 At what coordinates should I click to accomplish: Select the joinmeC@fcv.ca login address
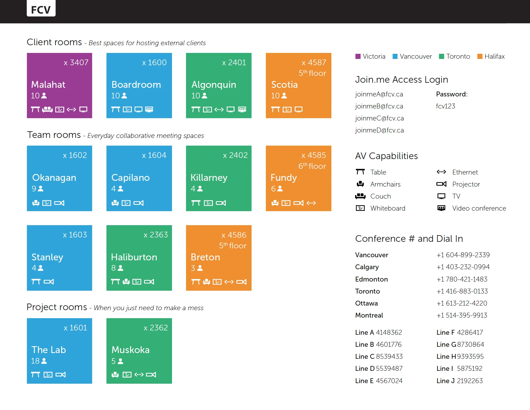[x=379, y=118]
